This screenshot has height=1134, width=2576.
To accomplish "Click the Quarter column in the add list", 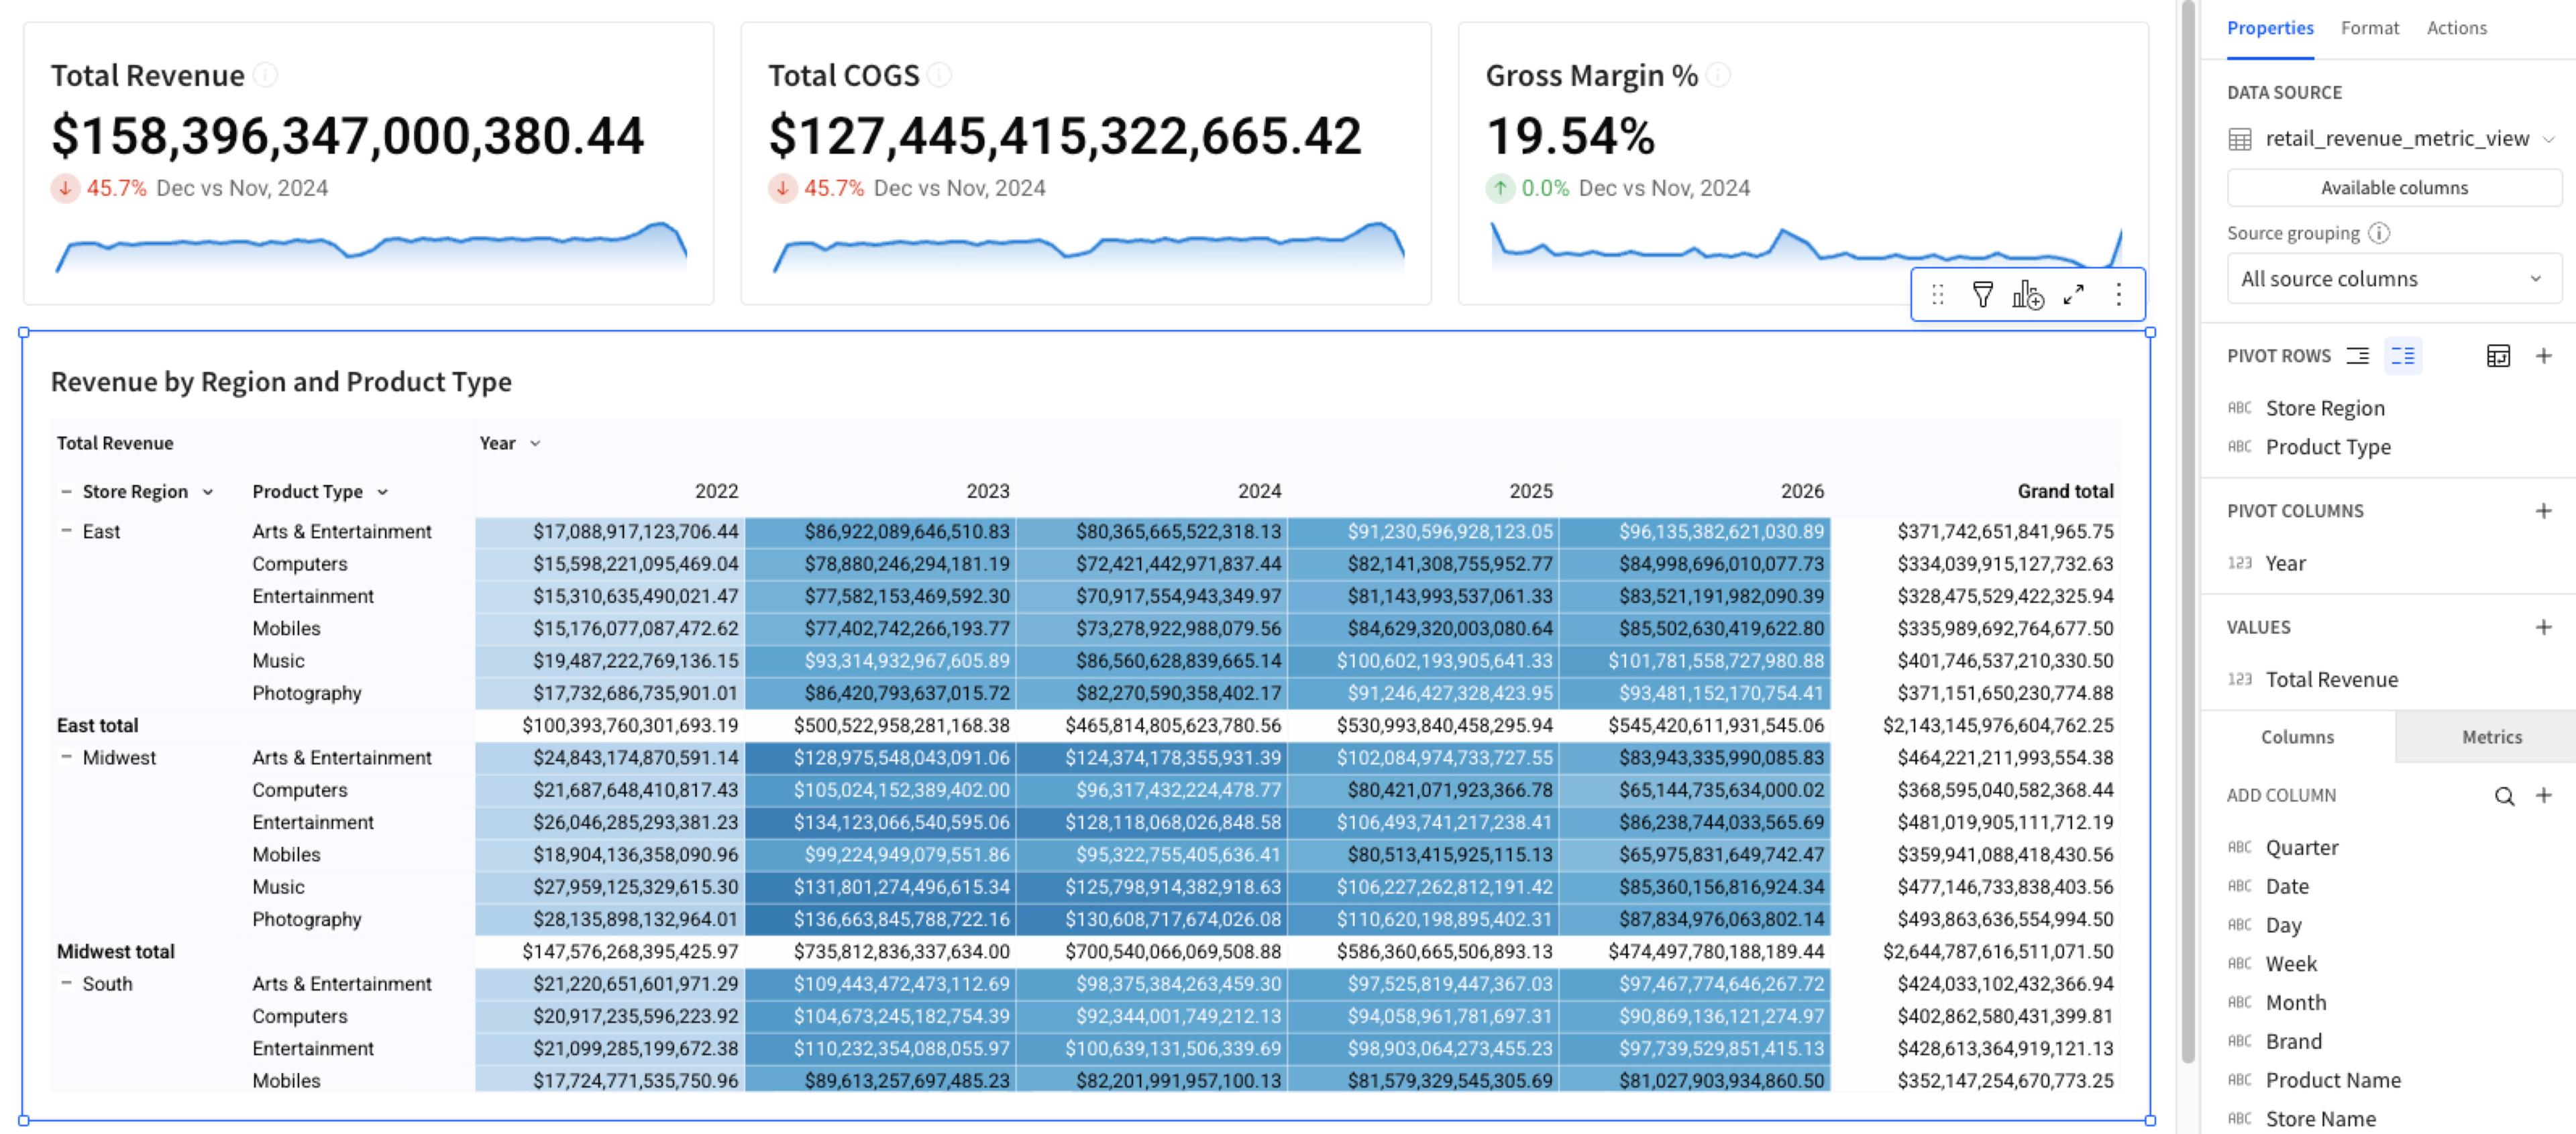I will [2301, 847].
